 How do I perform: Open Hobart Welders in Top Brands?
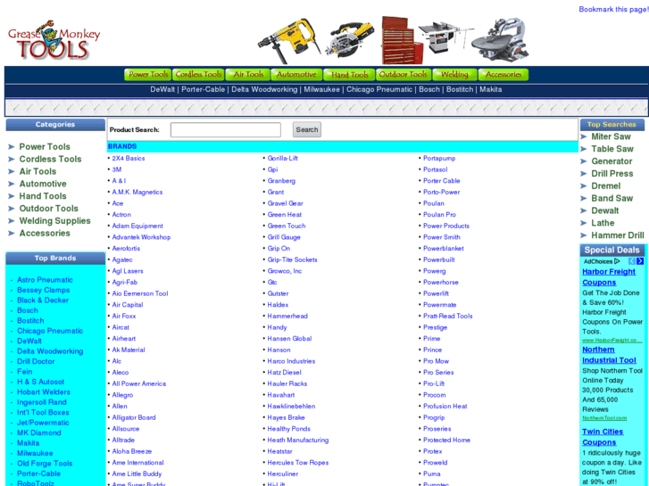pyautogui.click(x=44, y=392)
